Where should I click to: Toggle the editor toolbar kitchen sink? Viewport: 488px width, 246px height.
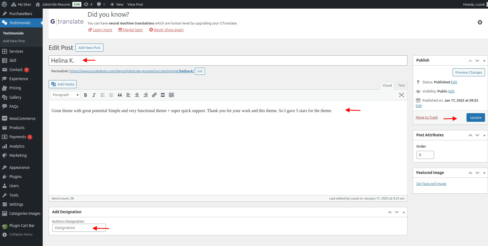point(171,95)
